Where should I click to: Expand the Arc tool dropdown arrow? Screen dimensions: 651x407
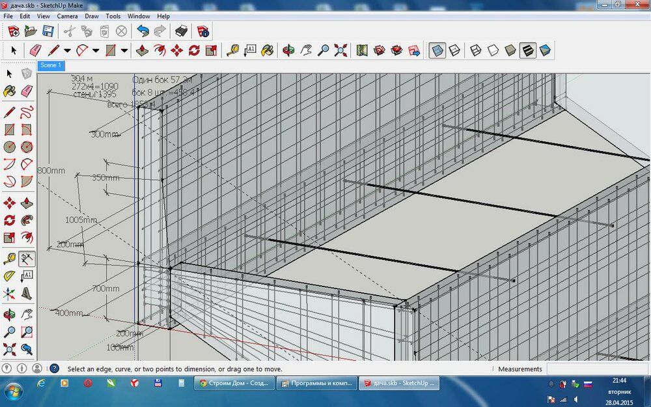click(x=96, y=50)
